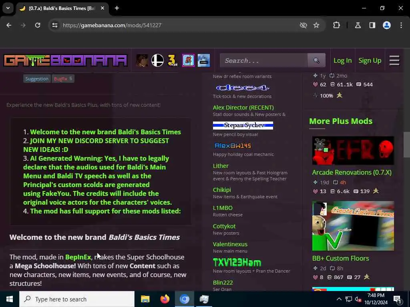Screen dimensions: 410x307
Task: Jump to full support mods listed section
Action: [x=105, y=211]
